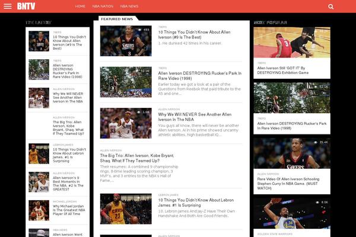The image size is (356, 237).
Task: Click the 8.0K views eye icon
Action: (317, 202)
